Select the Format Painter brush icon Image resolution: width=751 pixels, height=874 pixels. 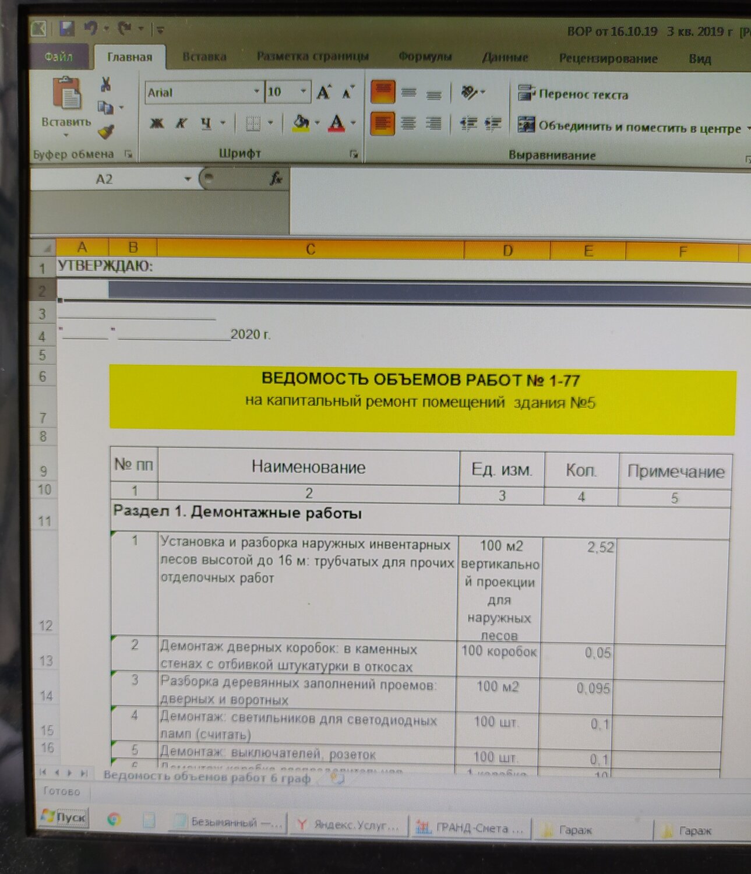106,132
